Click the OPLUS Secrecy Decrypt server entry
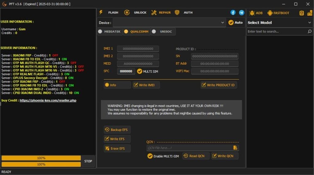Screen dimensions: 314x175 [37, 78]
